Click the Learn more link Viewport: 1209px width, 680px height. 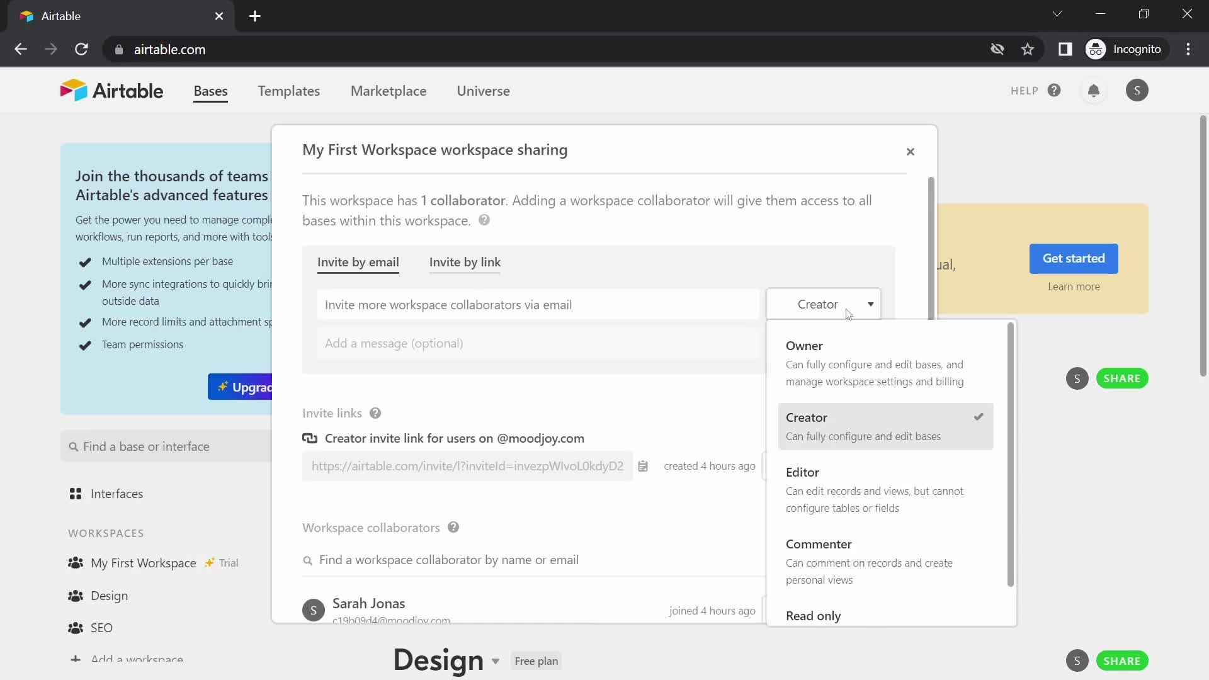pyautogui.click(x=1074, y=286)
